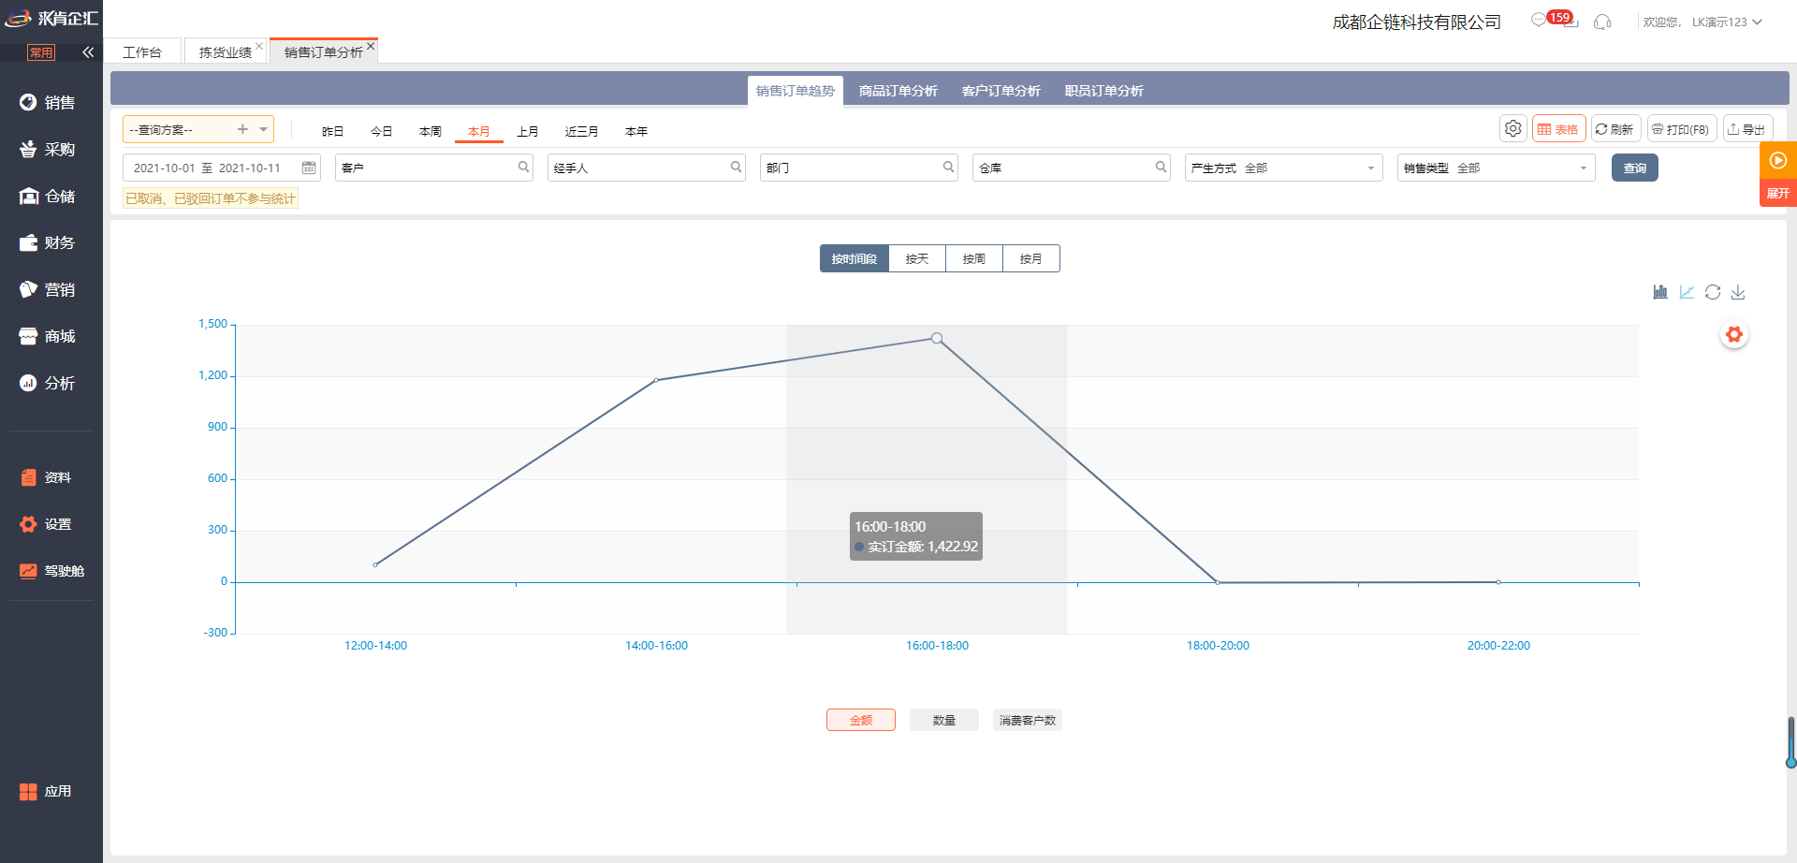Switch chart to line chart view icon
1797x863 pixels.
pos(1687,292)
